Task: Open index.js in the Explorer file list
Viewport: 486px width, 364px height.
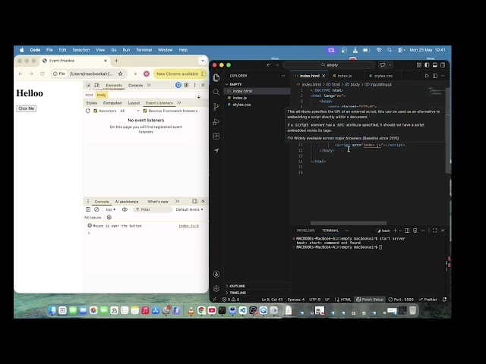Action: point(240,98)
